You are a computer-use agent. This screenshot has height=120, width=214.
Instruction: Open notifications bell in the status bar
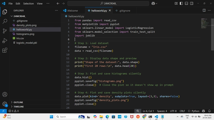(209, 111)
